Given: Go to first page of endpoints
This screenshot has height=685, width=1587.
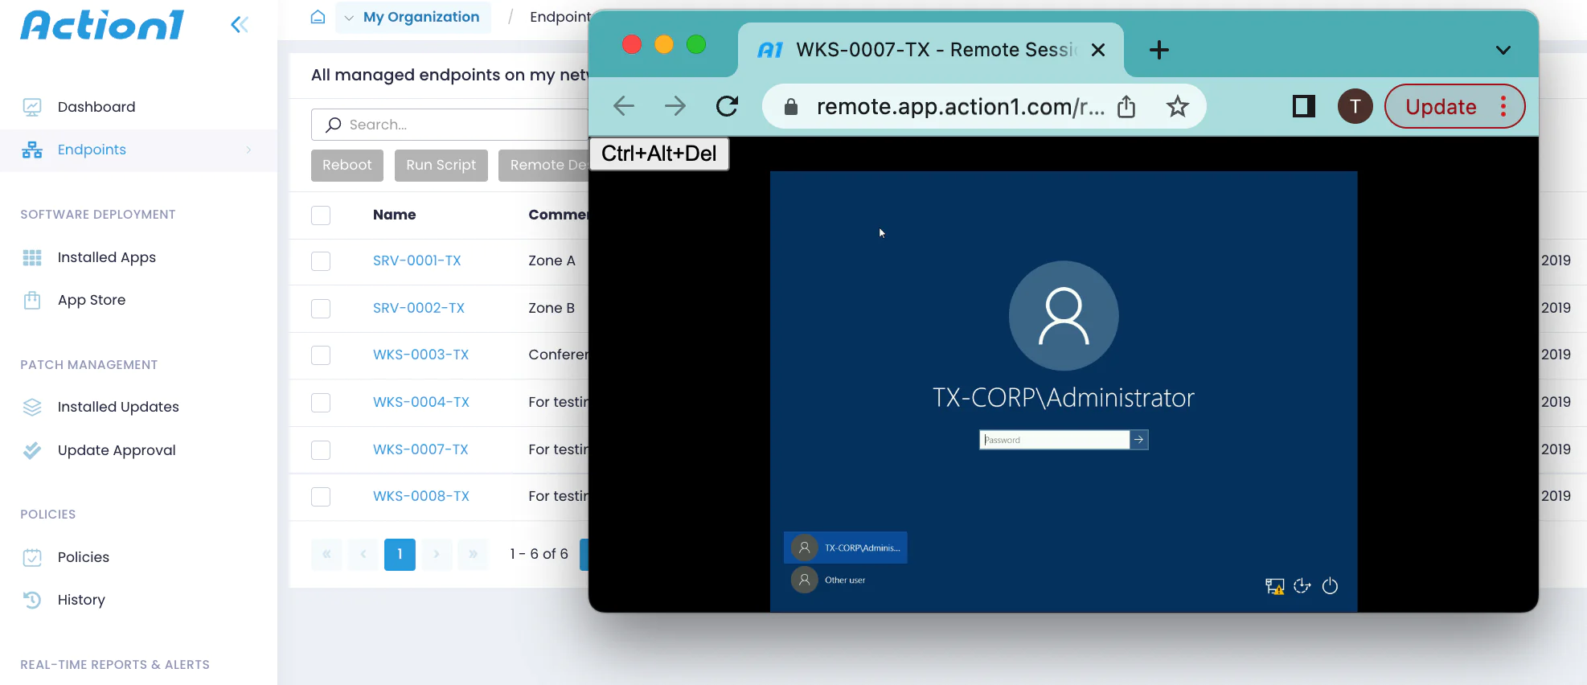Looking at the screenshot, I should [x=326, y=554].
